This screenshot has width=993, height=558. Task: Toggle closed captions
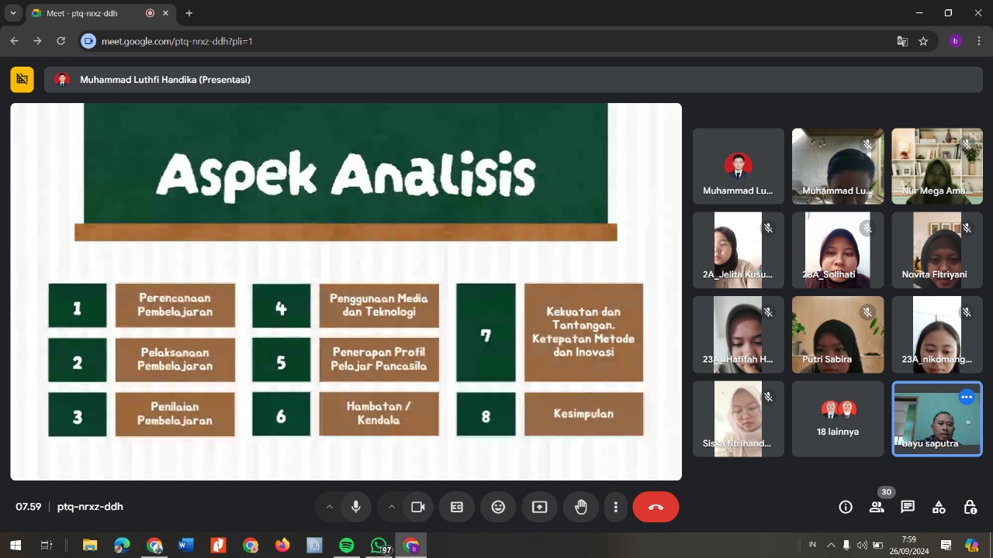[457, 507]
